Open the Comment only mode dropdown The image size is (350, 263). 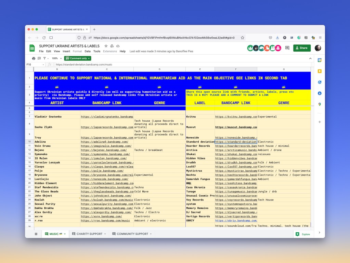78,58
